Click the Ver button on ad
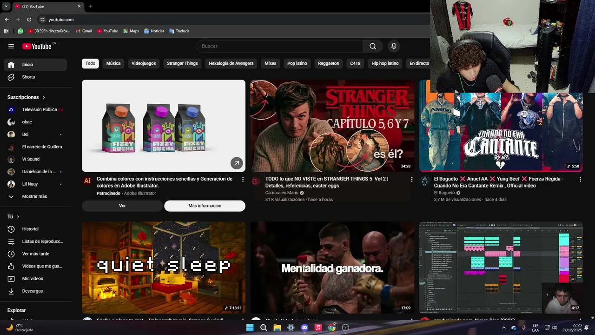 122,206
